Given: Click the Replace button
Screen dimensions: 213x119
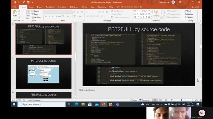Looking at the screenshot, I should click(x=190, y=14).
